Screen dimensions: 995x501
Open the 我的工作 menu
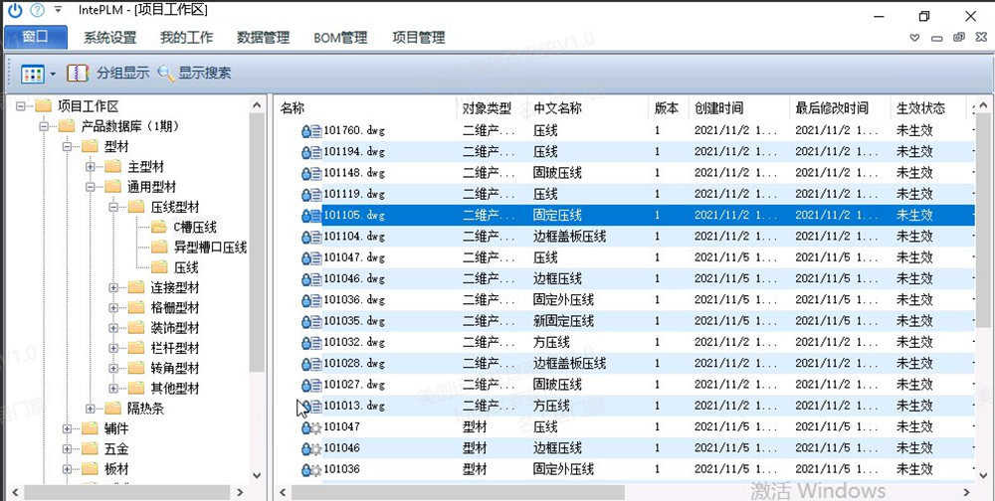[x=187, y=38]
